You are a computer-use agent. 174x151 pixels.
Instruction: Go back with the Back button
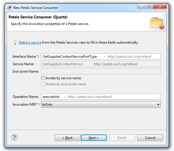[x=68, y=138]
